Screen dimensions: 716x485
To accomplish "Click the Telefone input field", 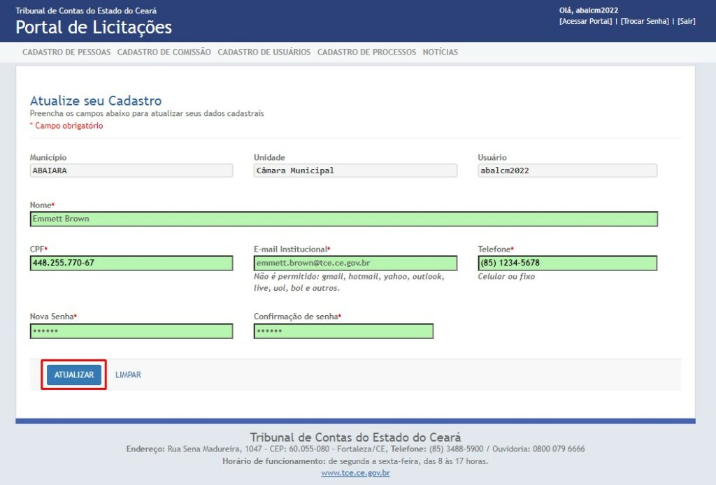I will pos(567,263).
